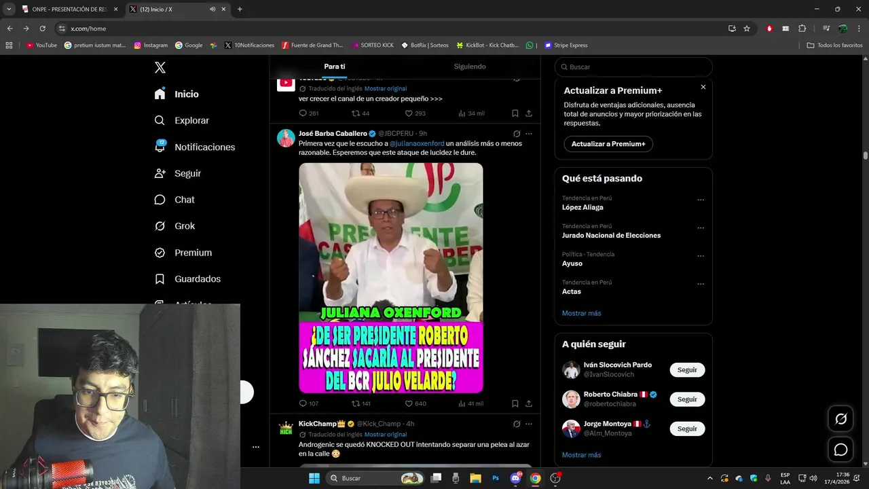Open more options on KickChamp post
This screenshot has height=489, width=869.
(529, 424)
